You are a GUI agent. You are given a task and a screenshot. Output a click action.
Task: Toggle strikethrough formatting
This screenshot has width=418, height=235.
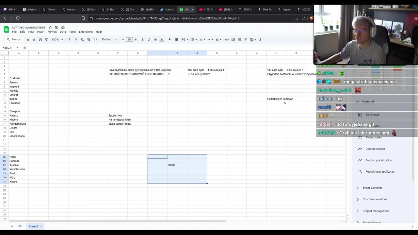click(x=155, y=39)
